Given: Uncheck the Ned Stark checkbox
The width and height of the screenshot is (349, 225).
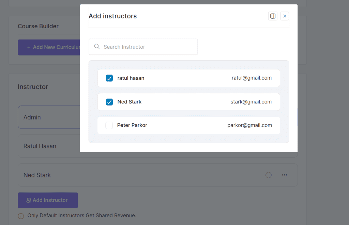Looking at the screenshot, I should (109, 102).
